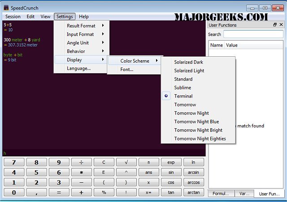Image resolution: width=287 pixels, height=202 pixels.
Task: Open the Font... dialog entry
Action: 135,70
